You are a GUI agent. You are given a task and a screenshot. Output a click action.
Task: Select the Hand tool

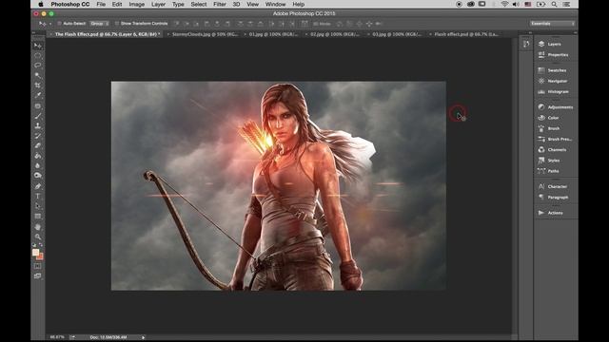[38, 227]
